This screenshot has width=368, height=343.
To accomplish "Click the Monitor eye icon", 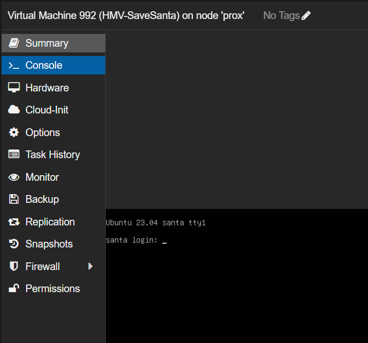I will 14,177.
